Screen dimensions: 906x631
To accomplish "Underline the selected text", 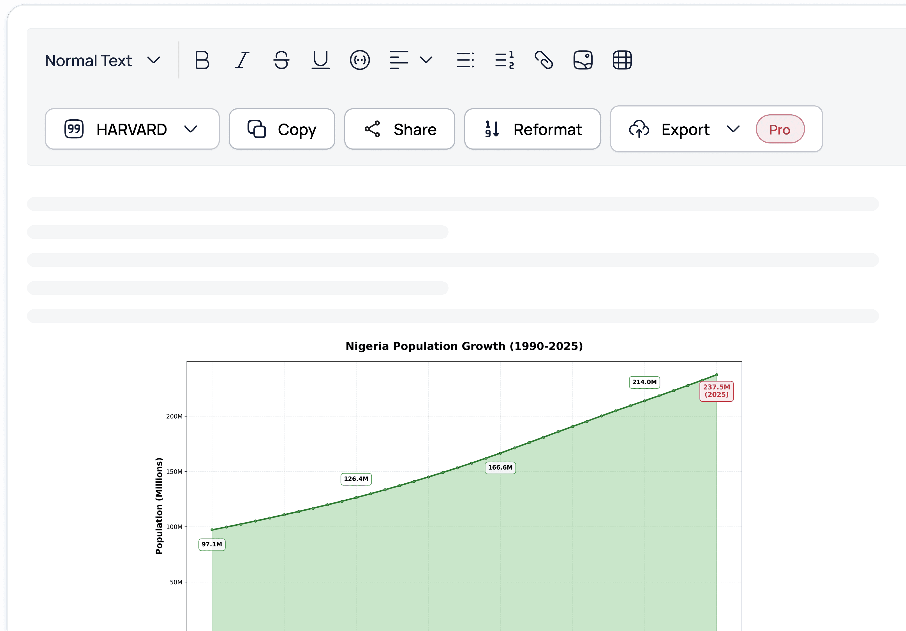I will [x=320, y=60].
